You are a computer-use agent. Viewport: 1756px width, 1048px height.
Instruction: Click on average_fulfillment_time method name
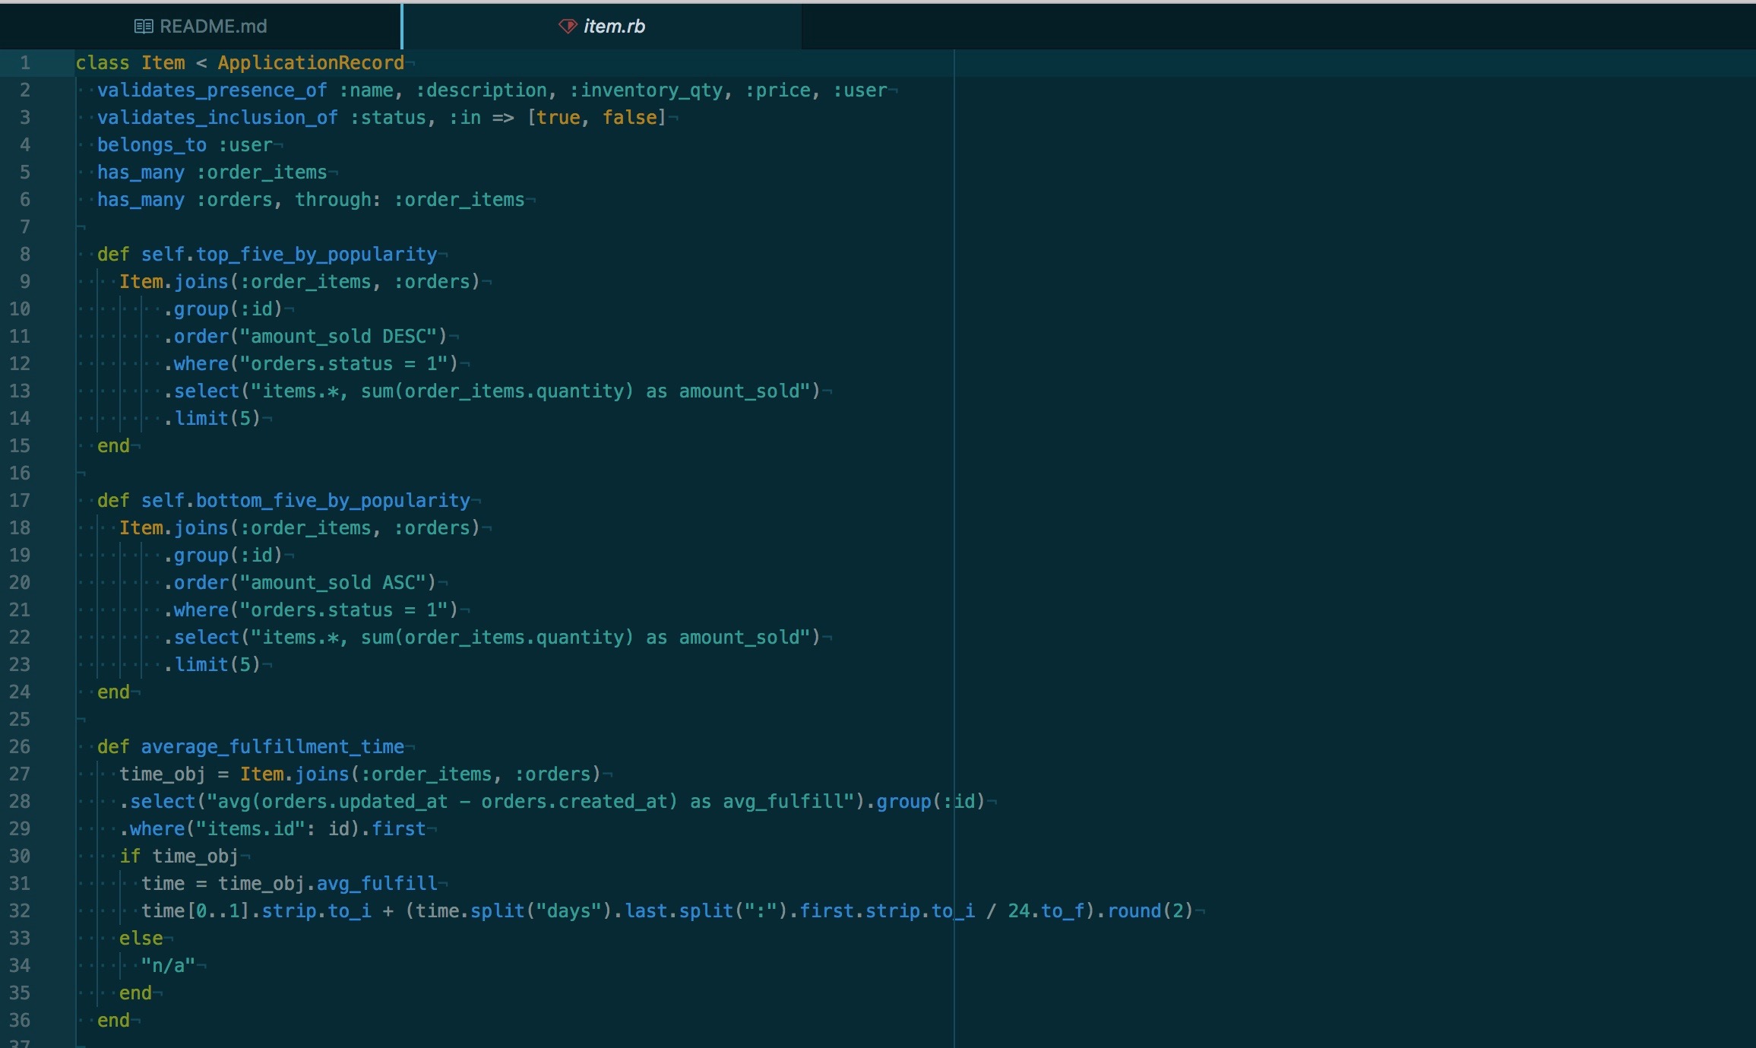272,747
